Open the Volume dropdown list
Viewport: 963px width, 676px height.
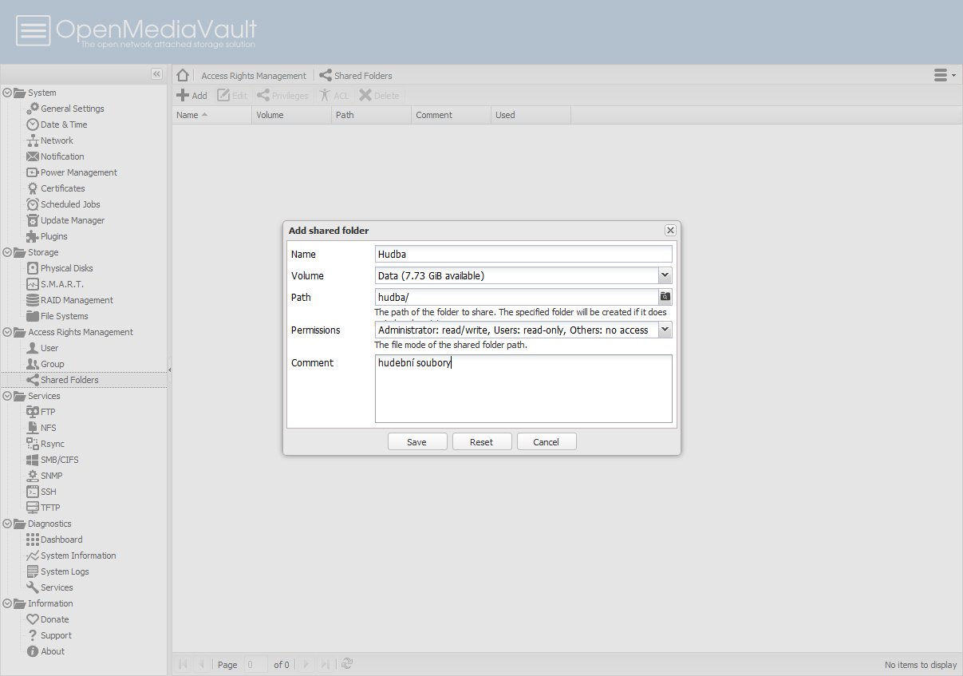[665, 275]
